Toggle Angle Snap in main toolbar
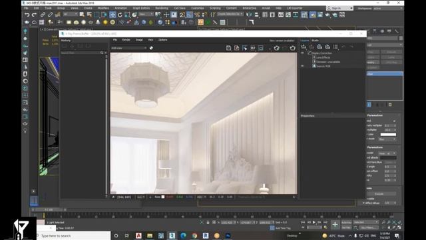 [x=190, y=15]
